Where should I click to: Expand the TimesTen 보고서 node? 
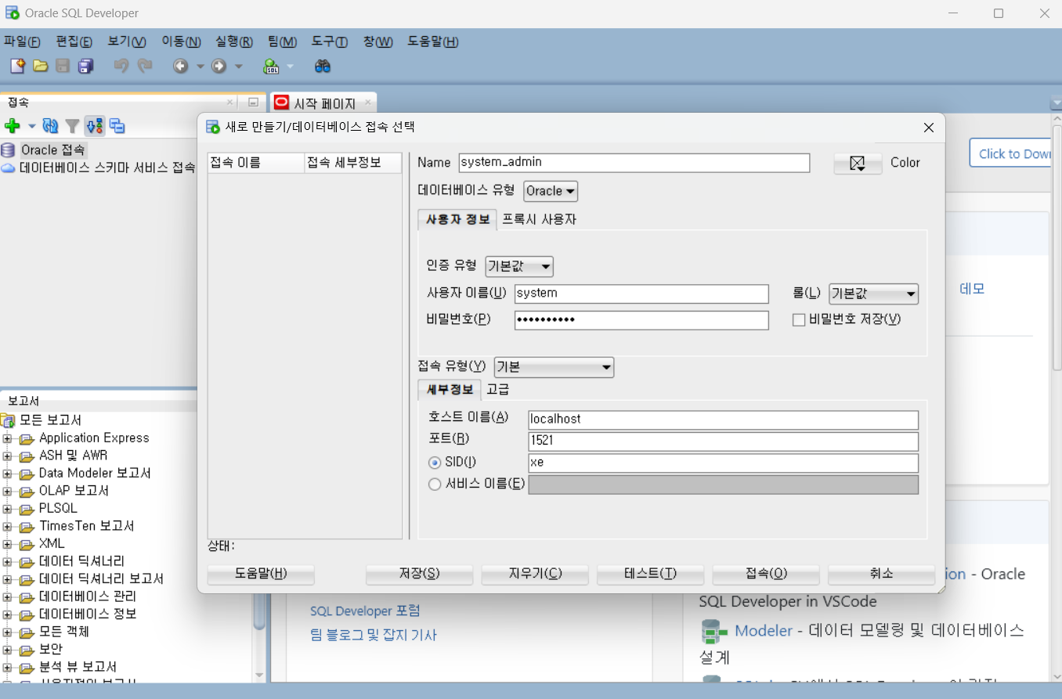point(7,526)
